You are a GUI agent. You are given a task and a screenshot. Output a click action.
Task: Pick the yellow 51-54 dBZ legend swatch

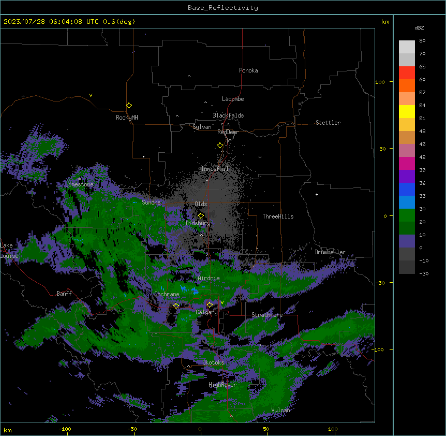(x=407, y=111)
